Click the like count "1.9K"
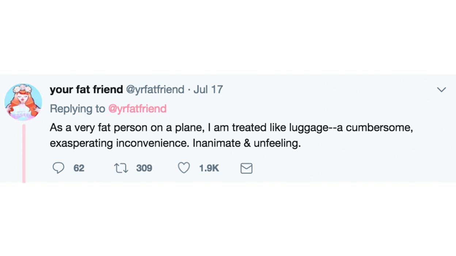Viewport: 456px width, 256px height. click(x=209, y=168)
